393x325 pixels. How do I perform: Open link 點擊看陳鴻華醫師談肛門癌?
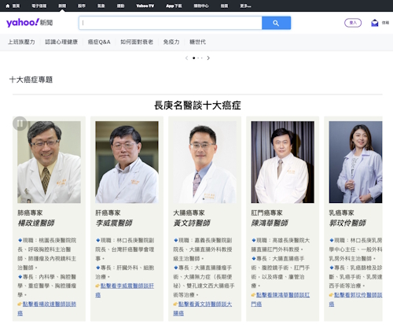click(x=281, y=300)
